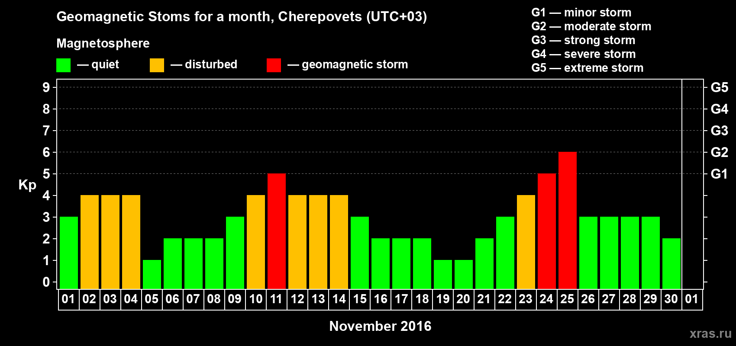
Task: Click date label 07 on the axis
Action: 193,299
